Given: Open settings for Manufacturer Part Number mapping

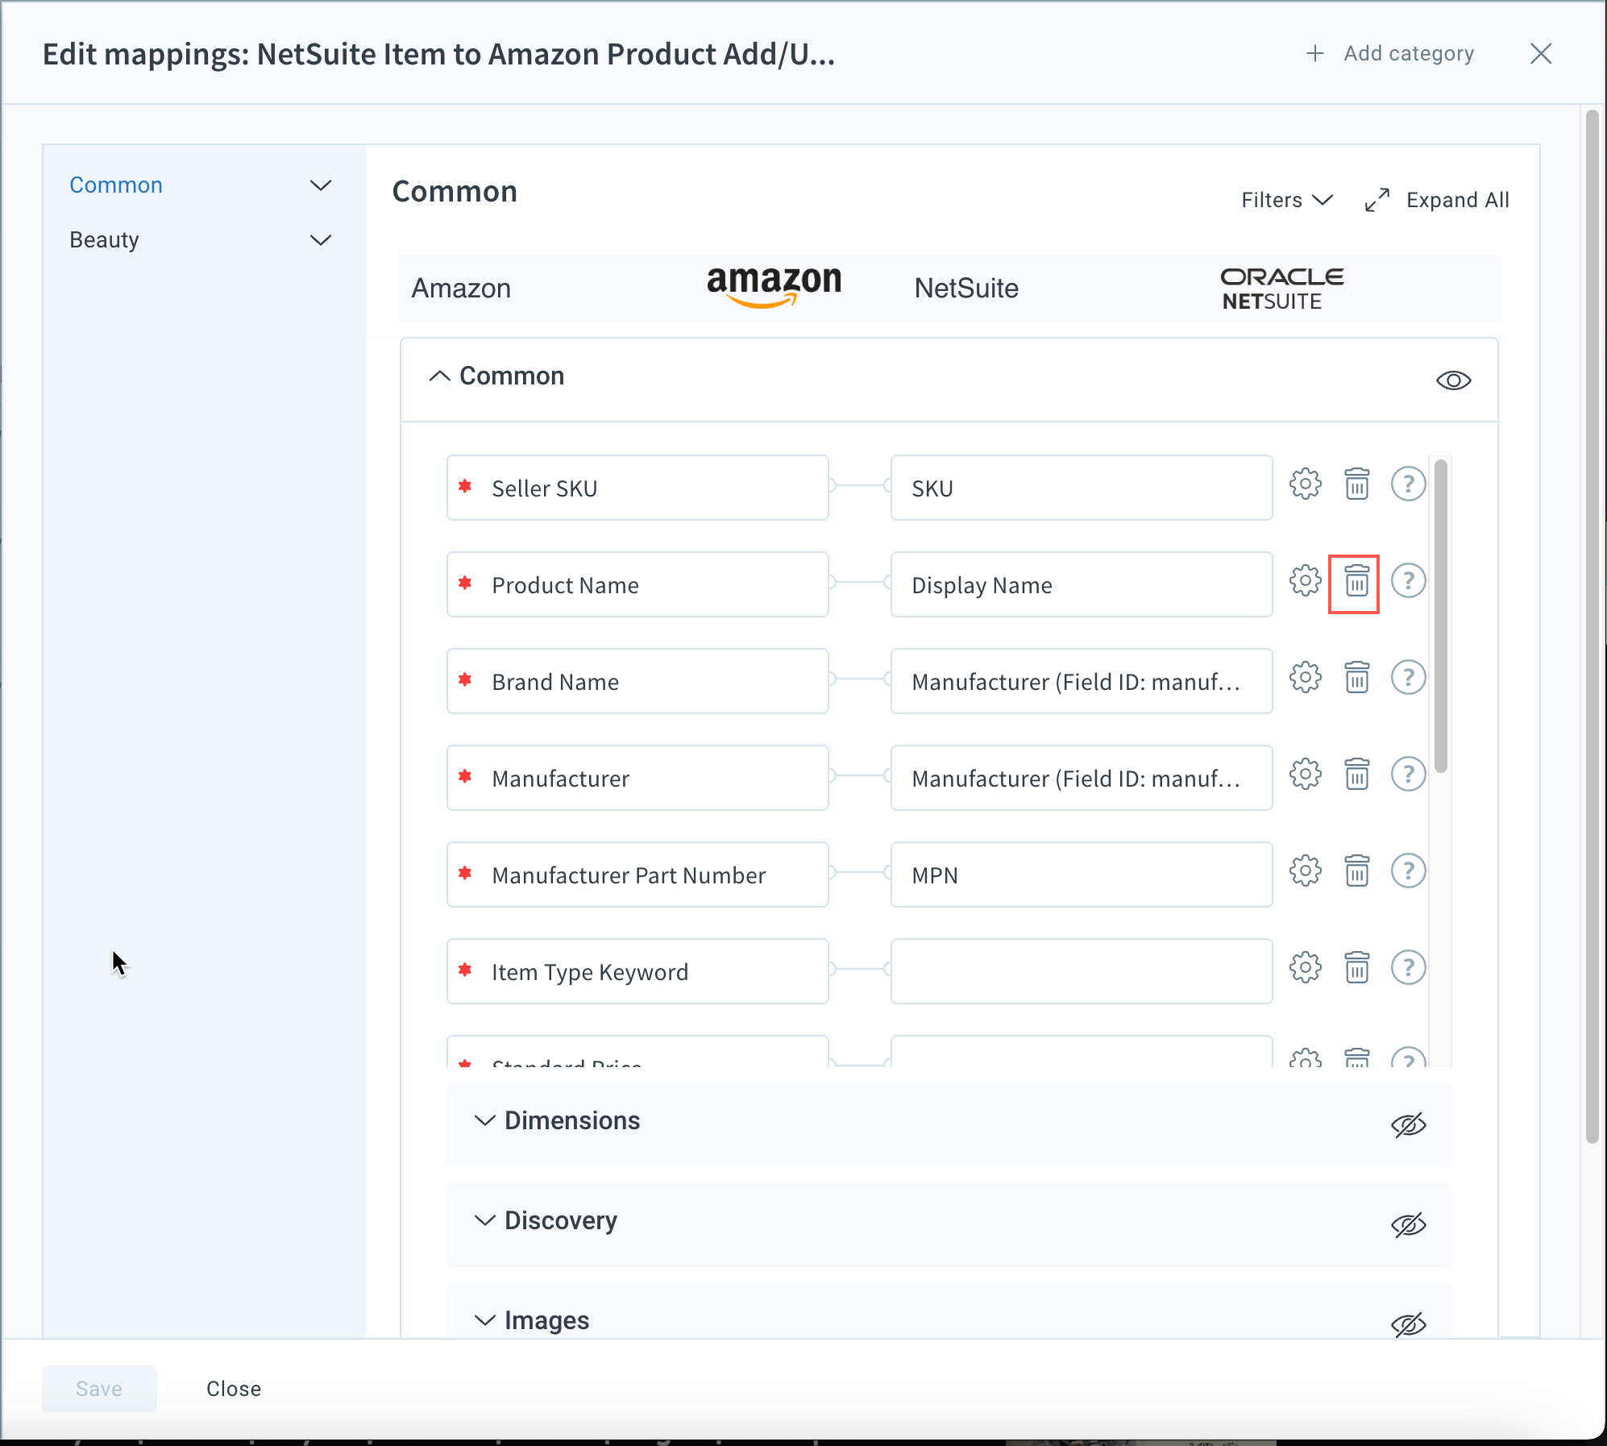Looking at the screenshot, I should 1305,871.
